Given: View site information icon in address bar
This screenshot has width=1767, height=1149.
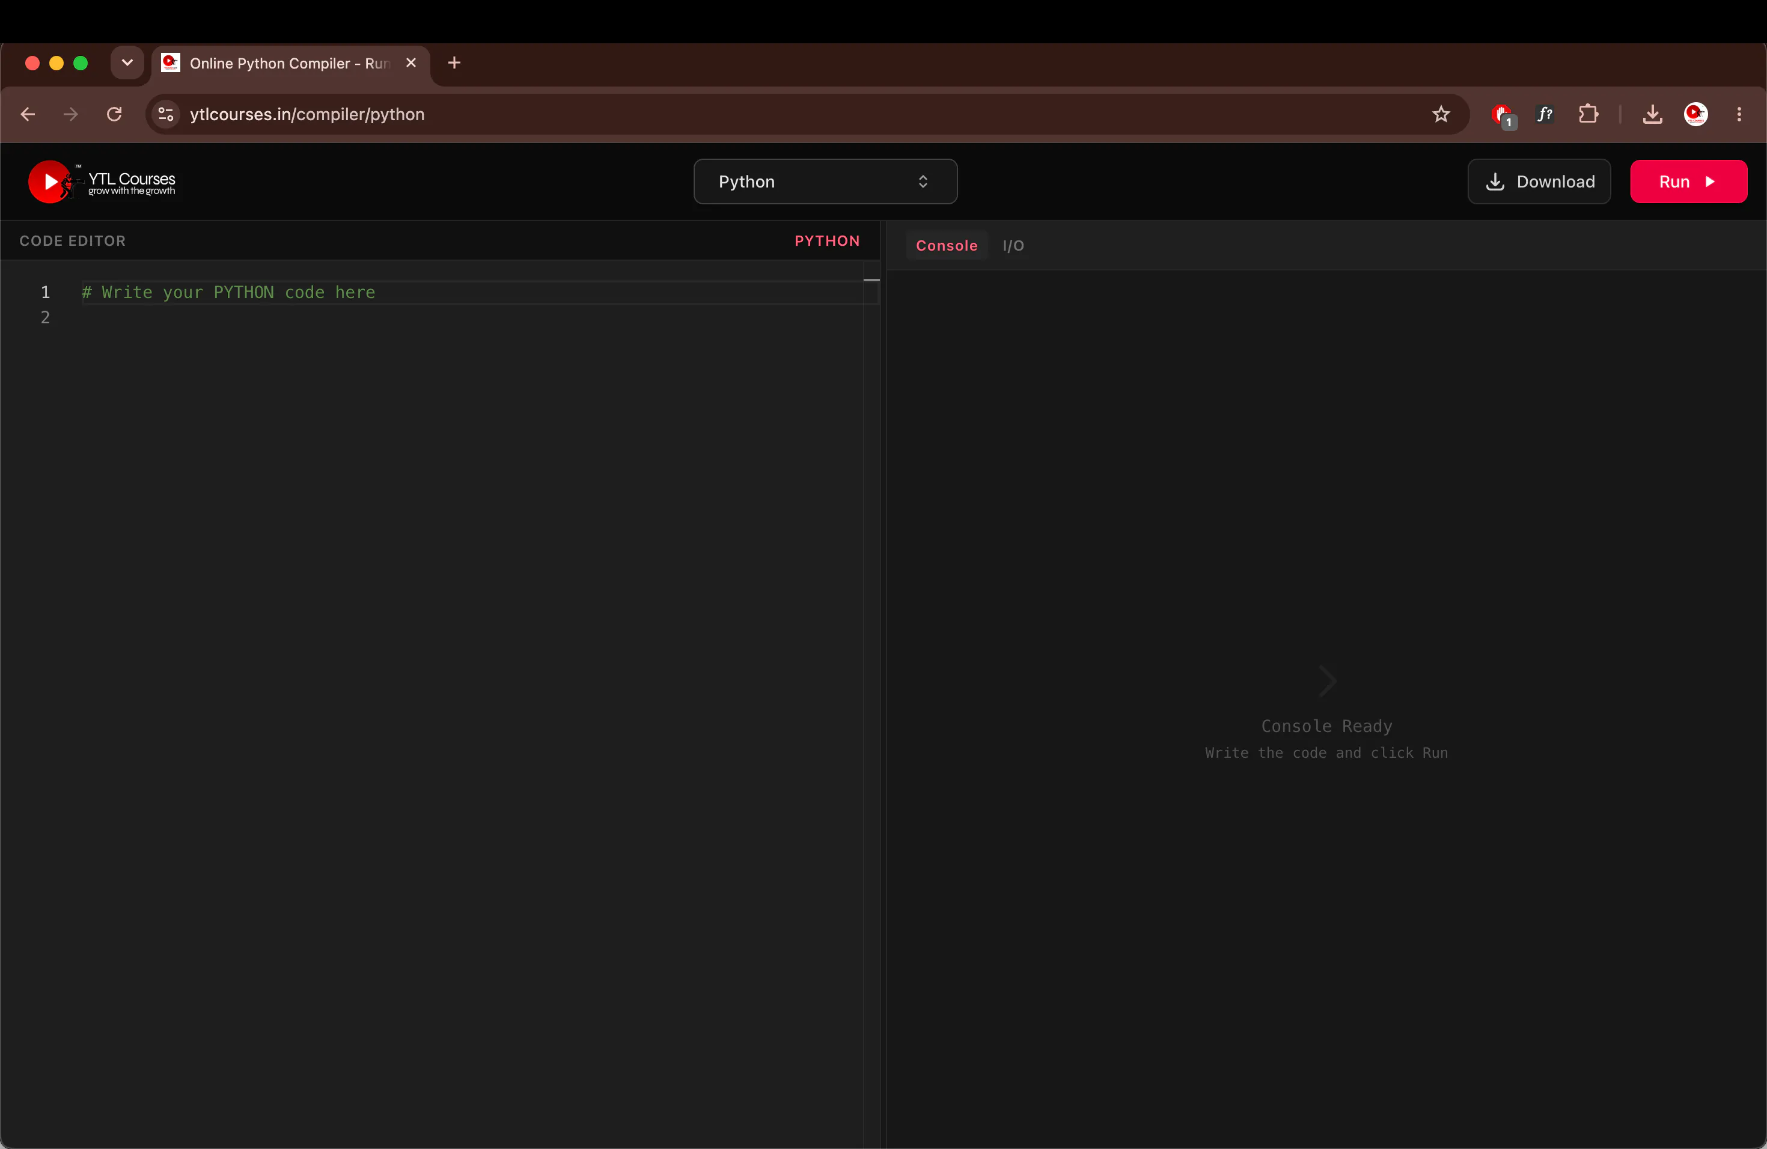Looking at the screenshot, I should pos(165,114).
